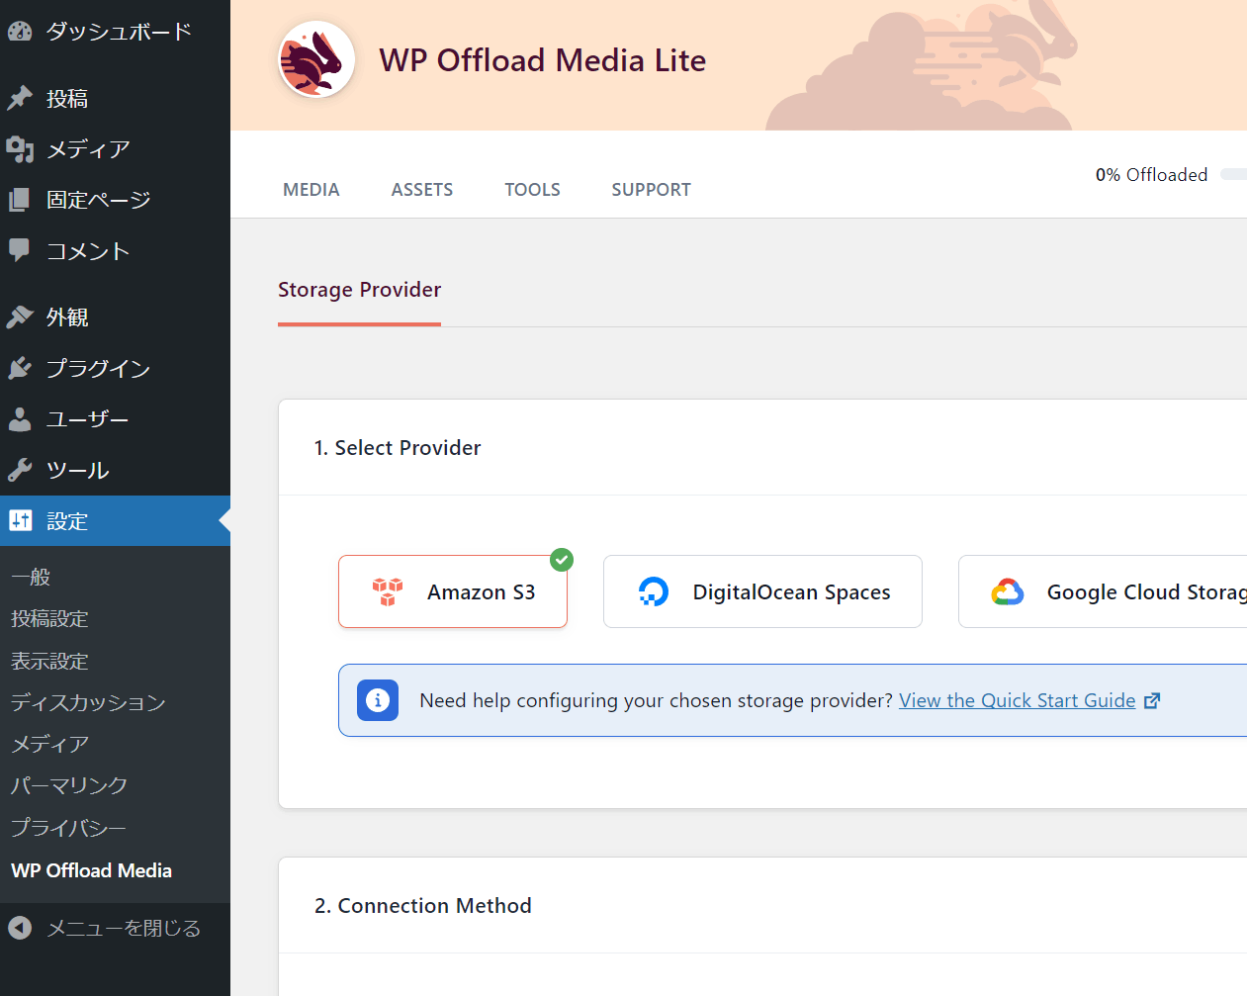Open the メディア top-level menu item

coord(115,149)
